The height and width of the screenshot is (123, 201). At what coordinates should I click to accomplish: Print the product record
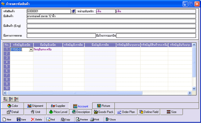(x=95, y=119)
